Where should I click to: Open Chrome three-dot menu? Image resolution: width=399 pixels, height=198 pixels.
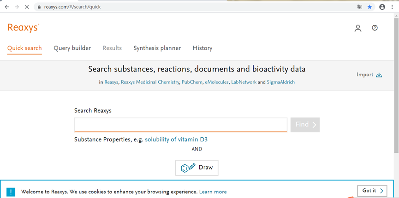pos(392,7)
